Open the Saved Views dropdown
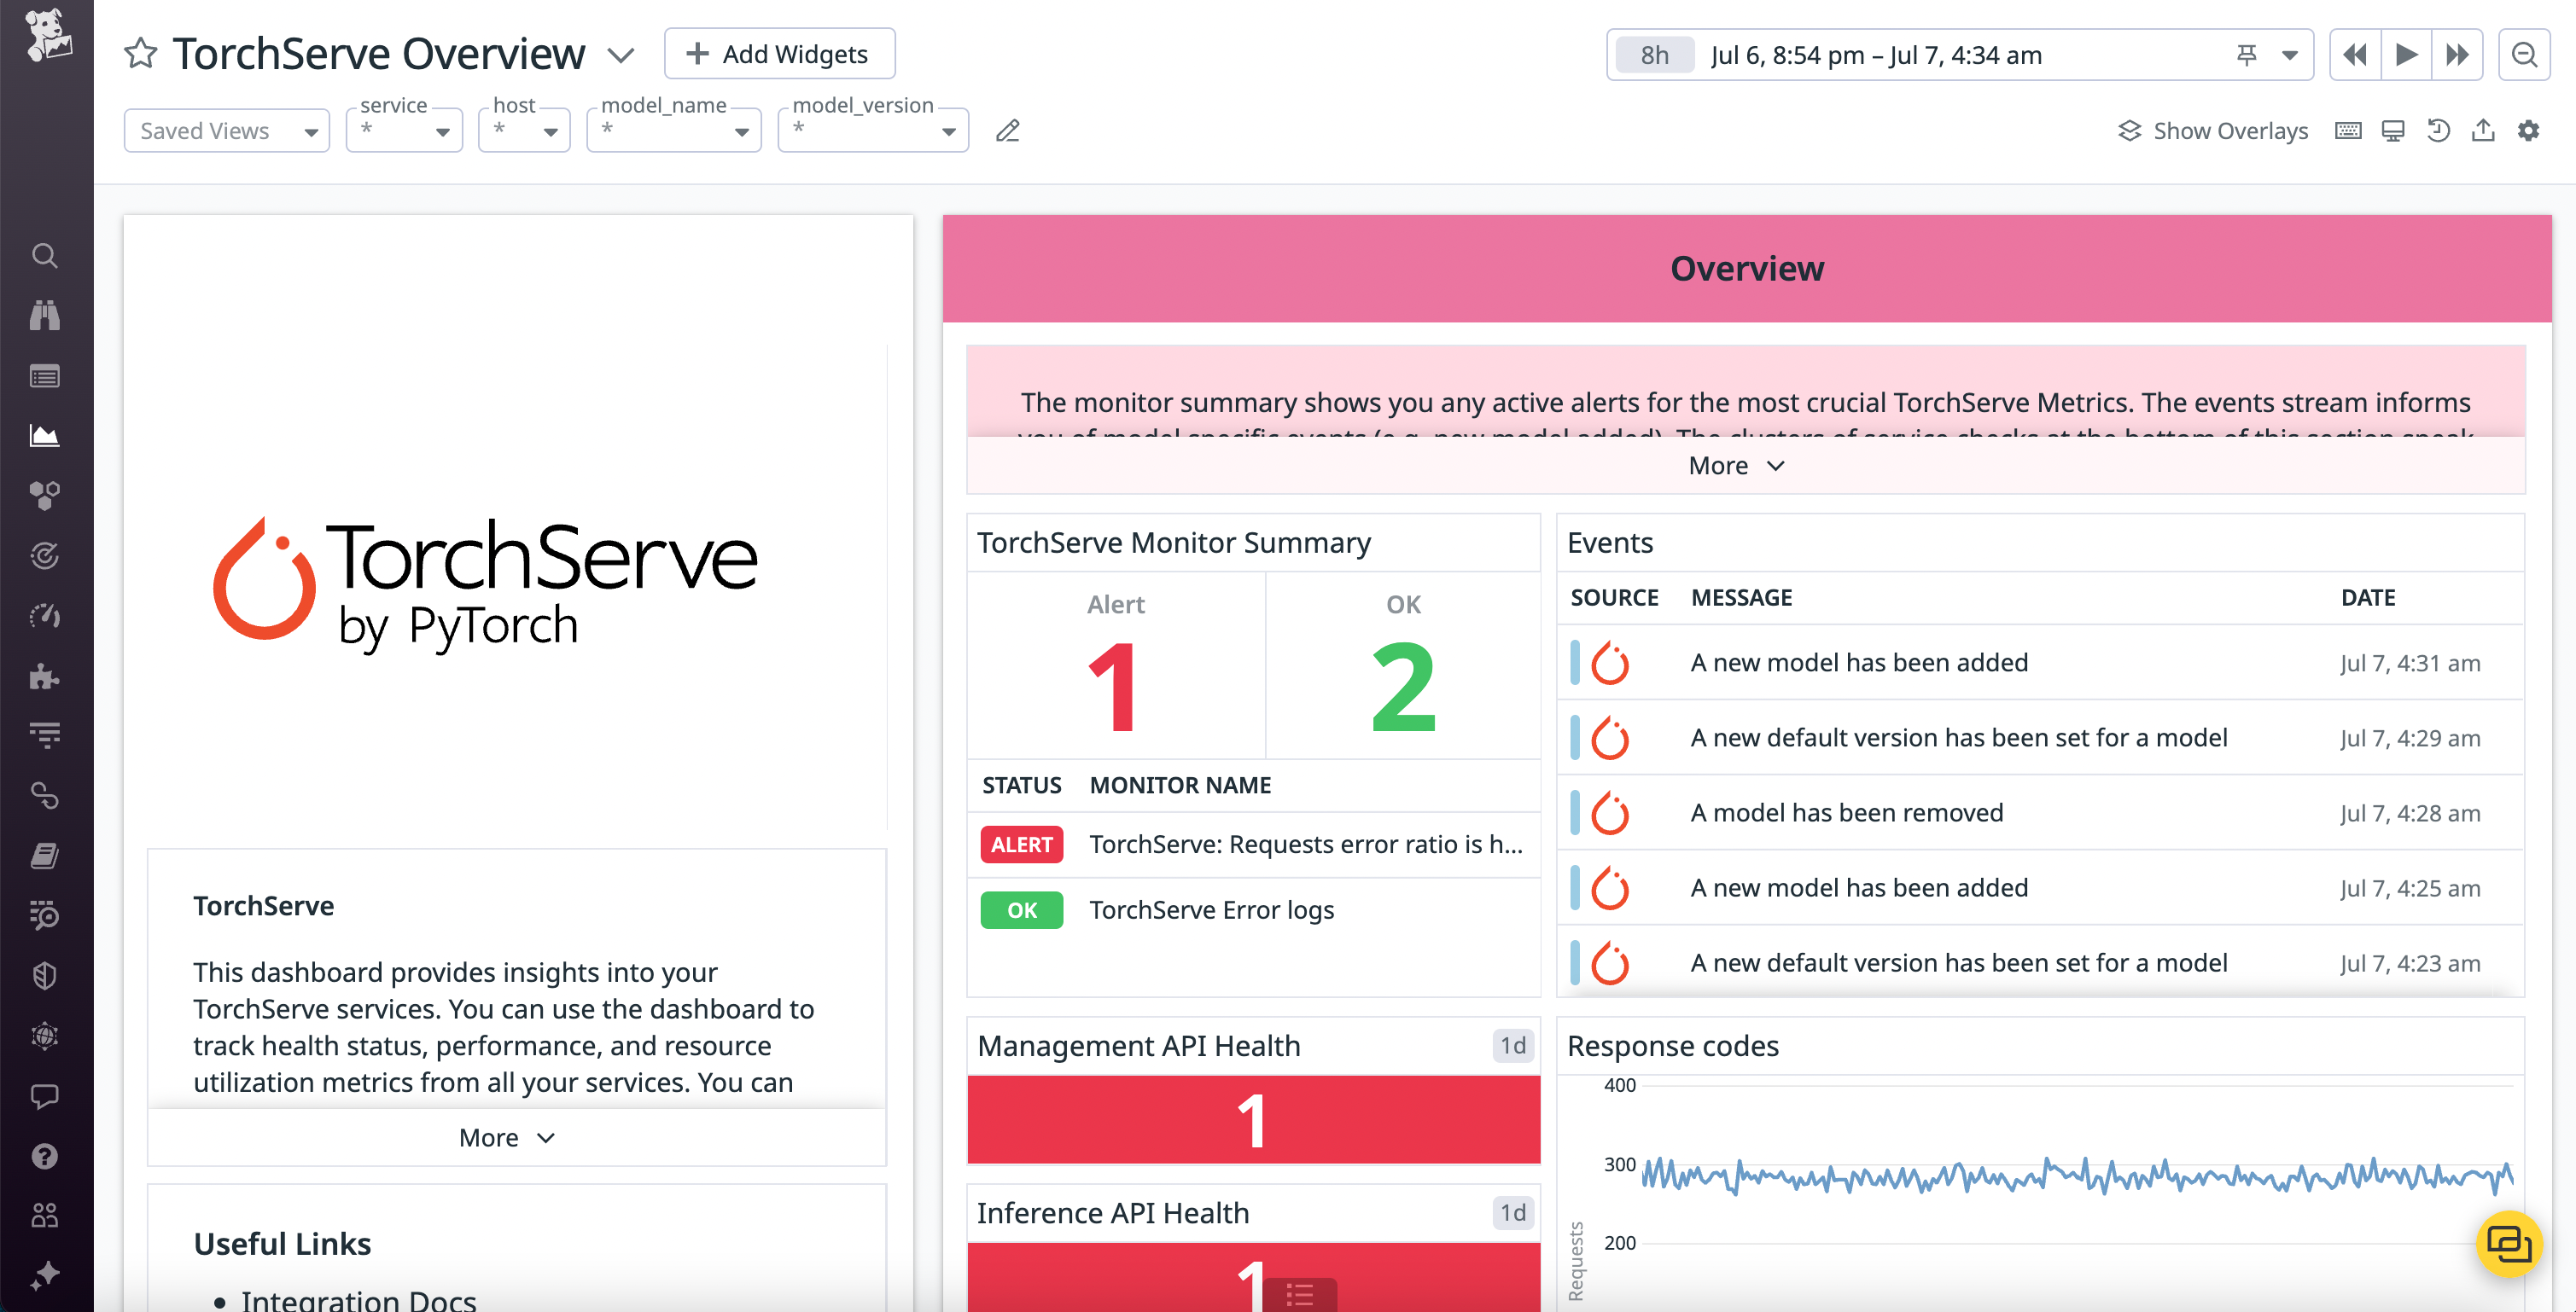This screenshot has height=1312, width=2576. (x=226, y=130)
